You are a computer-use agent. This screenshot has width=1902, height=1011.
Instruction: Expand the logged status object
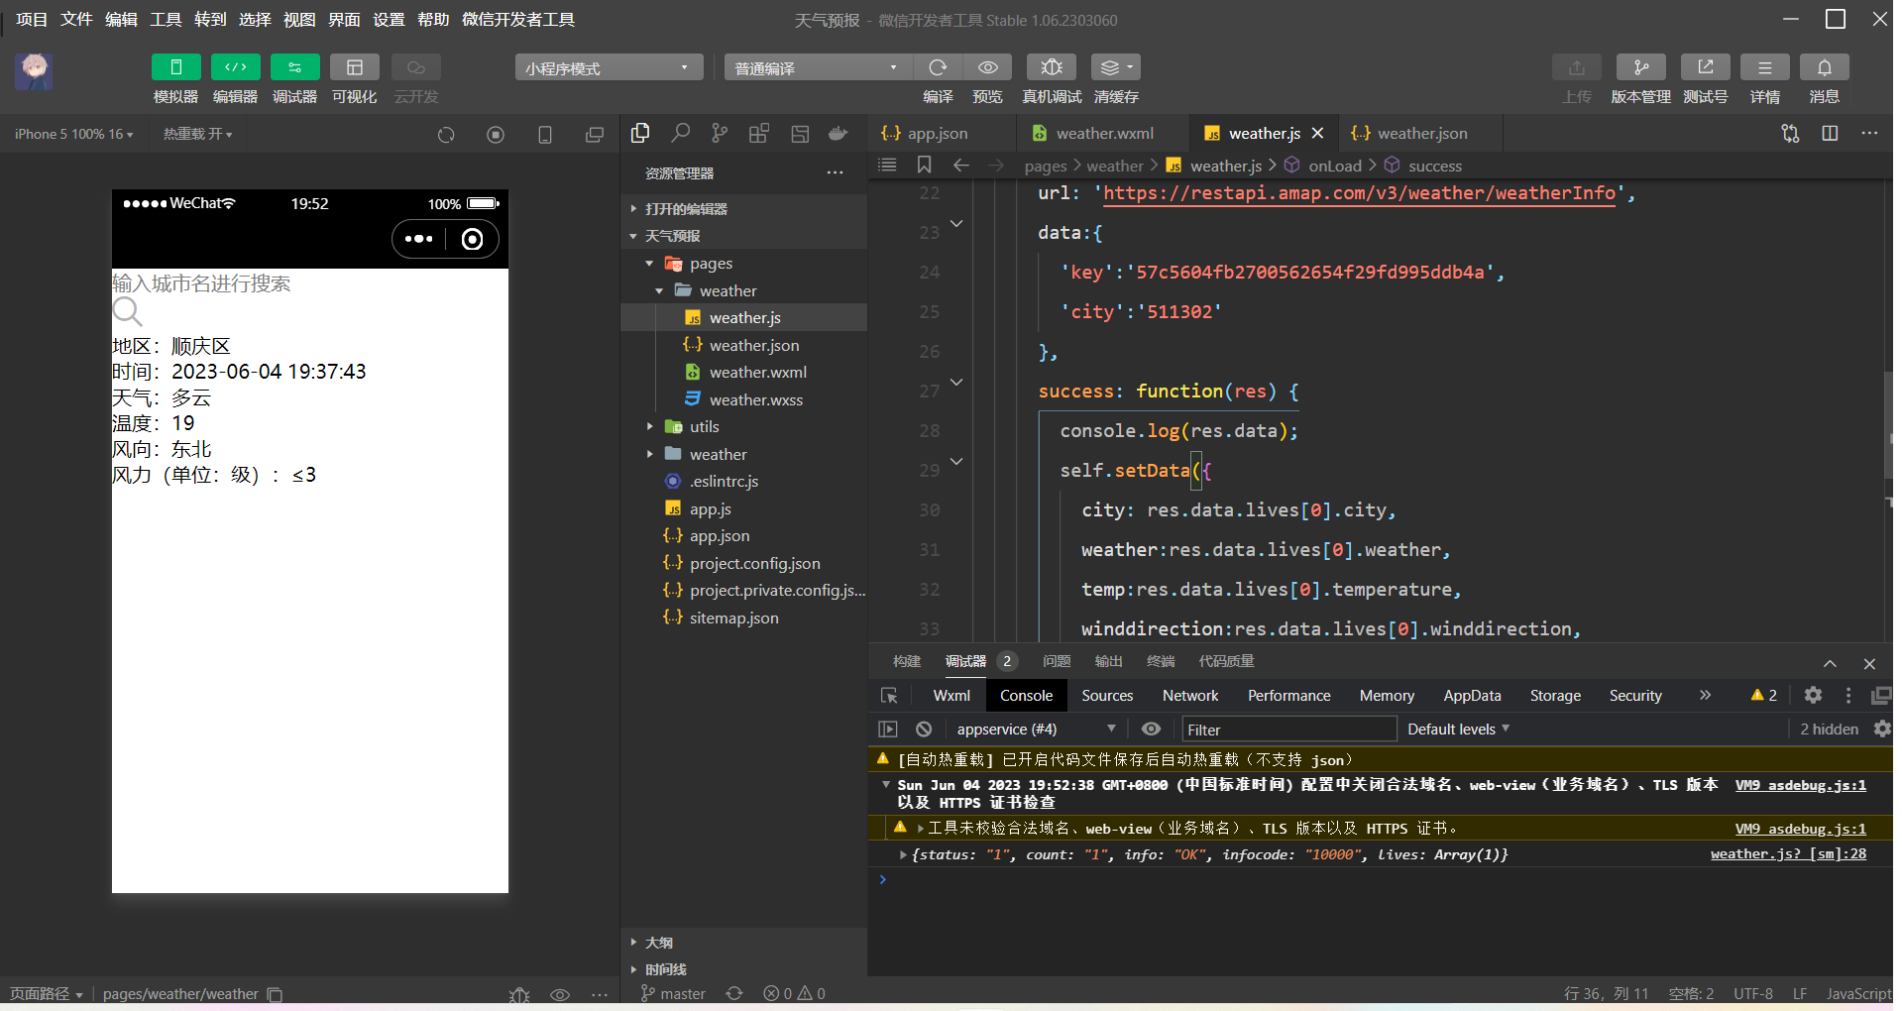pyautogui.click(x=903, y=854)
